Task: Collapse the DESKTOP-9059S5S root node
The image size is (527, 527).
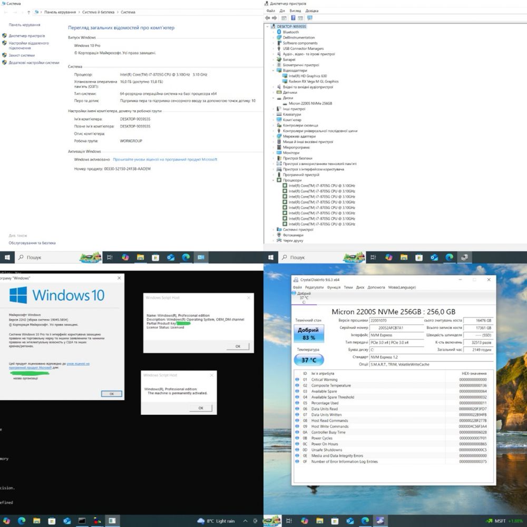Action: (268, 26)
